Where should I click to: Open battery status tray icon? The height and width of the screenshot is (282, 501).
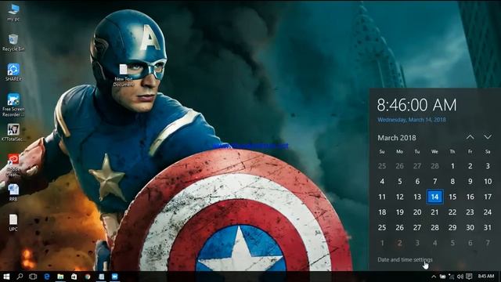coord(442,277)
